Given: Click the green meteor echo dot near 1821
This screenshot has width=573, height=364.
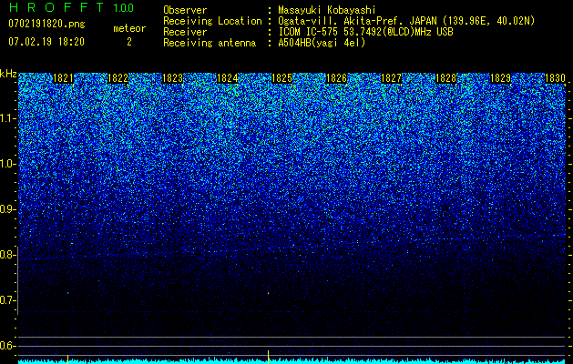Looking at the screenshot, I should click(68, 292).
